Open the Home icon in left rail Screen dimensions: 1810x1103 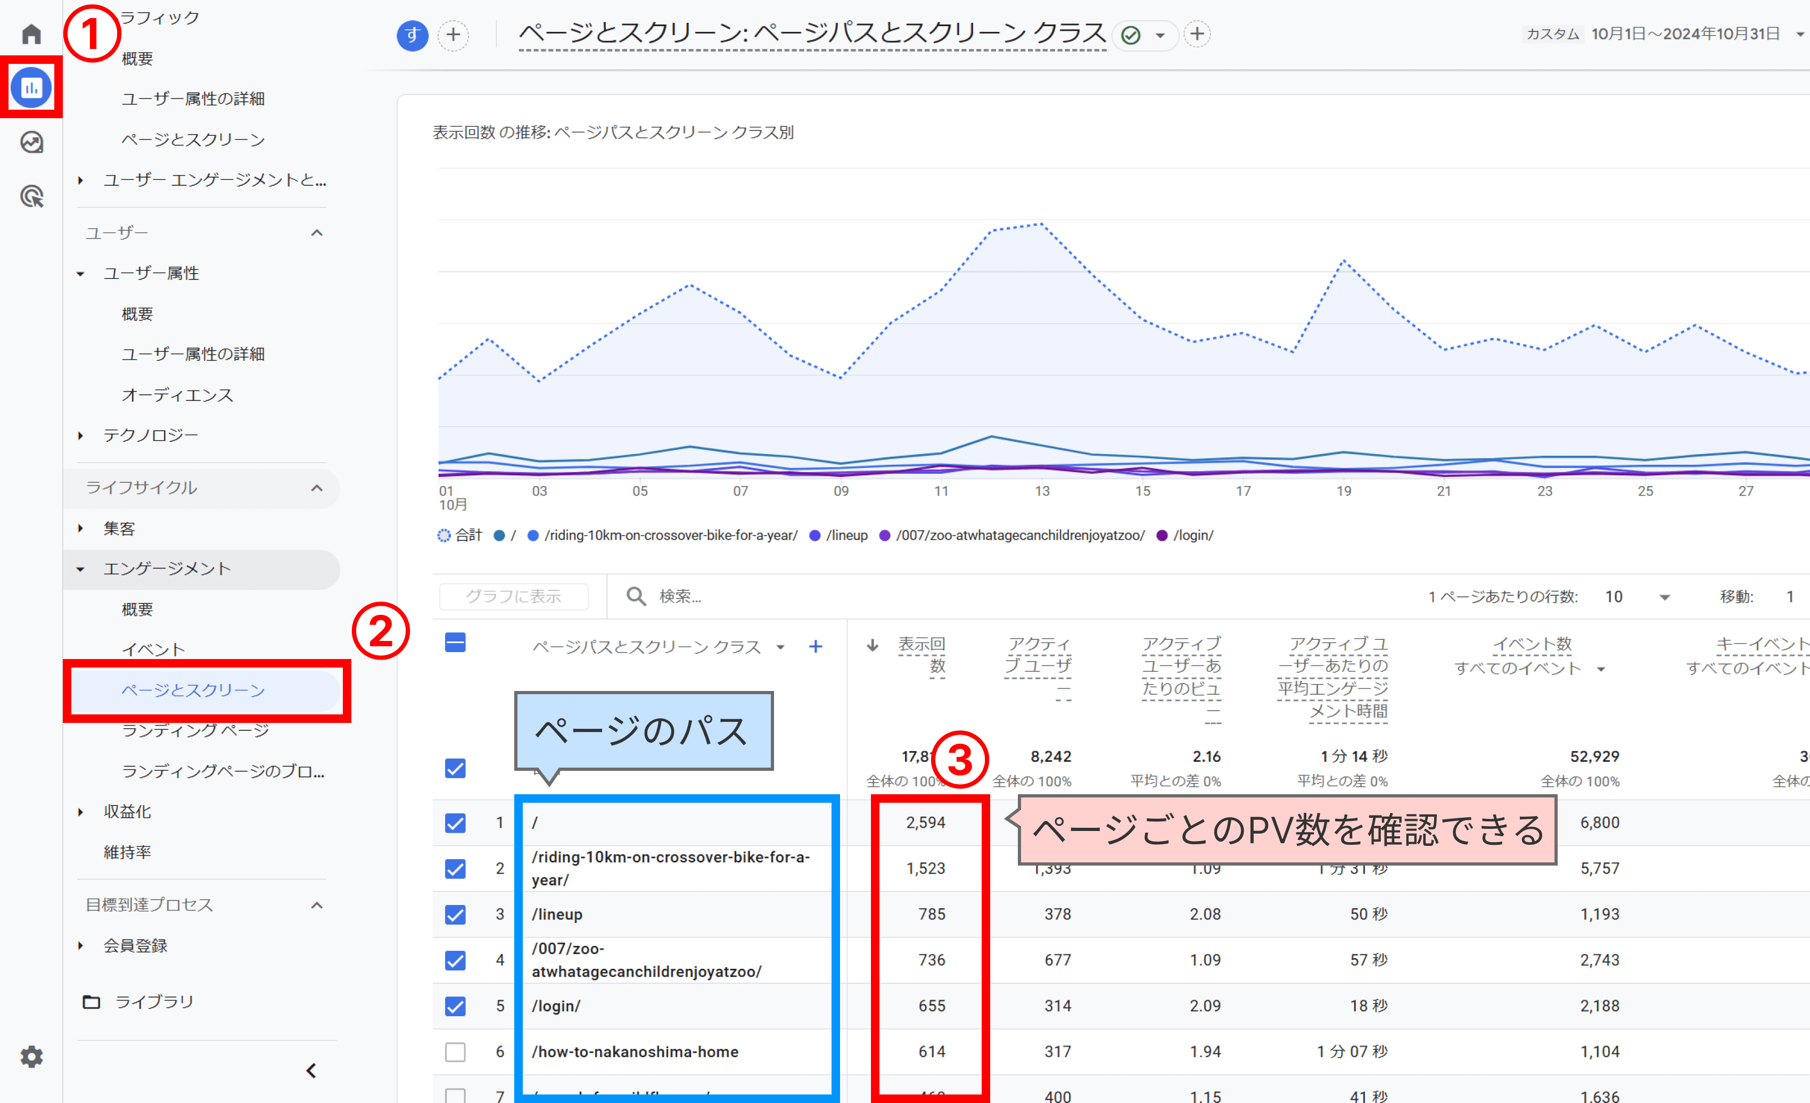pyautogui.click(x=31, y=34)
